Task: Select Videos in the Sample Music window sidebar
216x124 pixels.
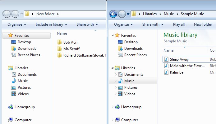Action: [x=130, y=94]
